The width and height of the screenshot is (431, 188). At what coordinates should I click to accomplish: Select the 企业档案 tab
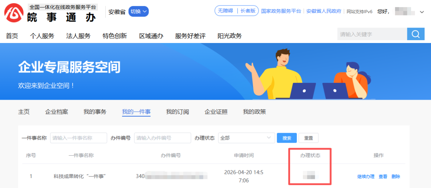point(56,112)
